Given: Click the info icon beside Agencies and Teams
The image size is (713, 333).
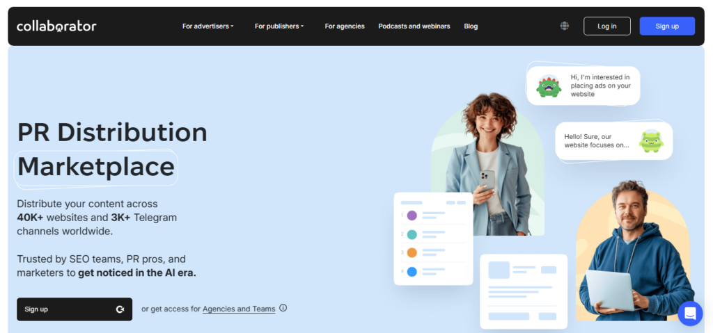Looking at the screenshot, I should click(x=283, y=308).
